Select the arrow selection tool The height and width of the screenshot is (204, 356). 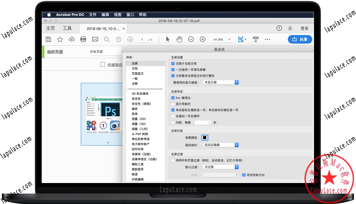point(168,39)
